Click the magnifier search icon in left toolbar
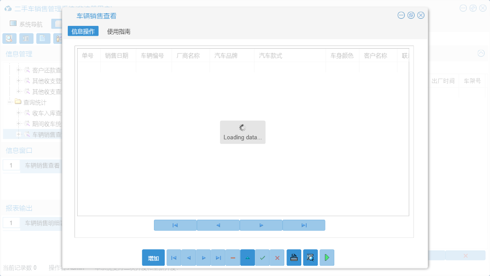This screenshot has width=490, height=276. pyautogui.click(x=9, y=38)
